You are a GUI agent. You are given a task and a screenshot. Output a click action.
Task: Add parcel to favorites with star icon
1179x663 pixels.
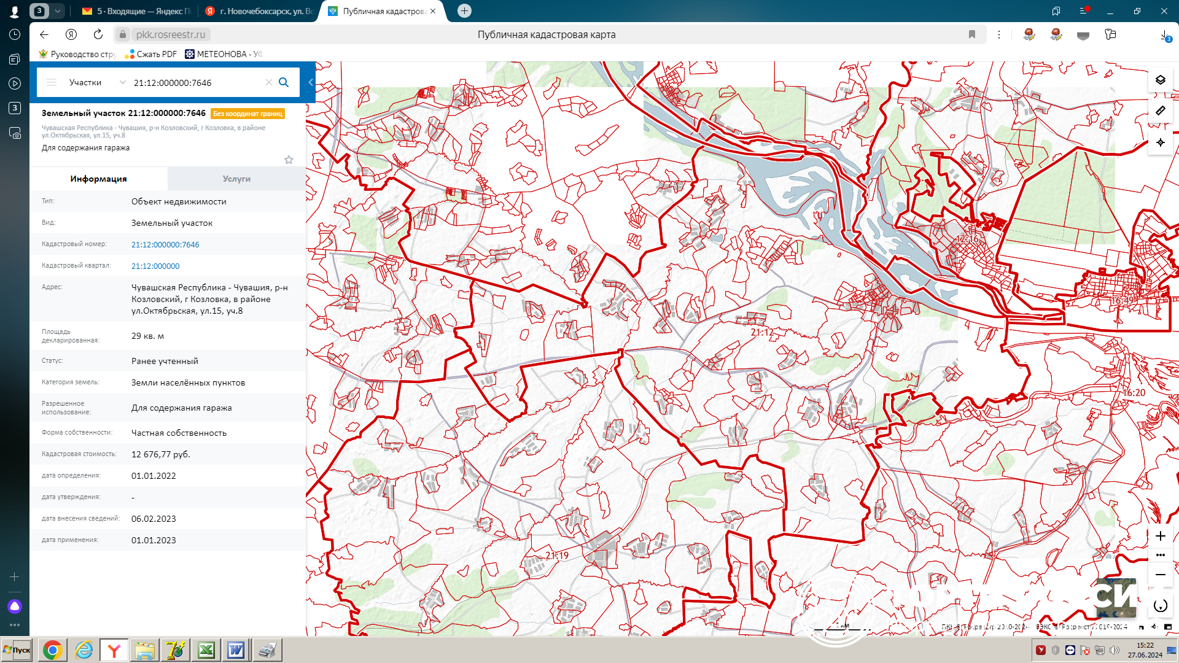(289, 160)
